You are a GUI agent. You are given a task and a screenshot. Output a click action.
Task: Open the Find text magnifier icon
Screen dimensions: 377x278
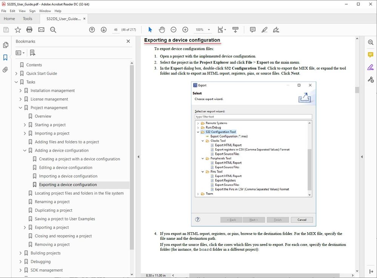pos(53,30)
